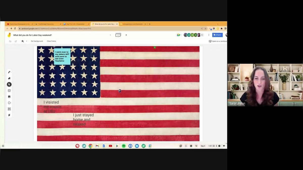Click the ChromeOS launcher circle button
The image size is (303, 170).
click(x=3, y=146)
